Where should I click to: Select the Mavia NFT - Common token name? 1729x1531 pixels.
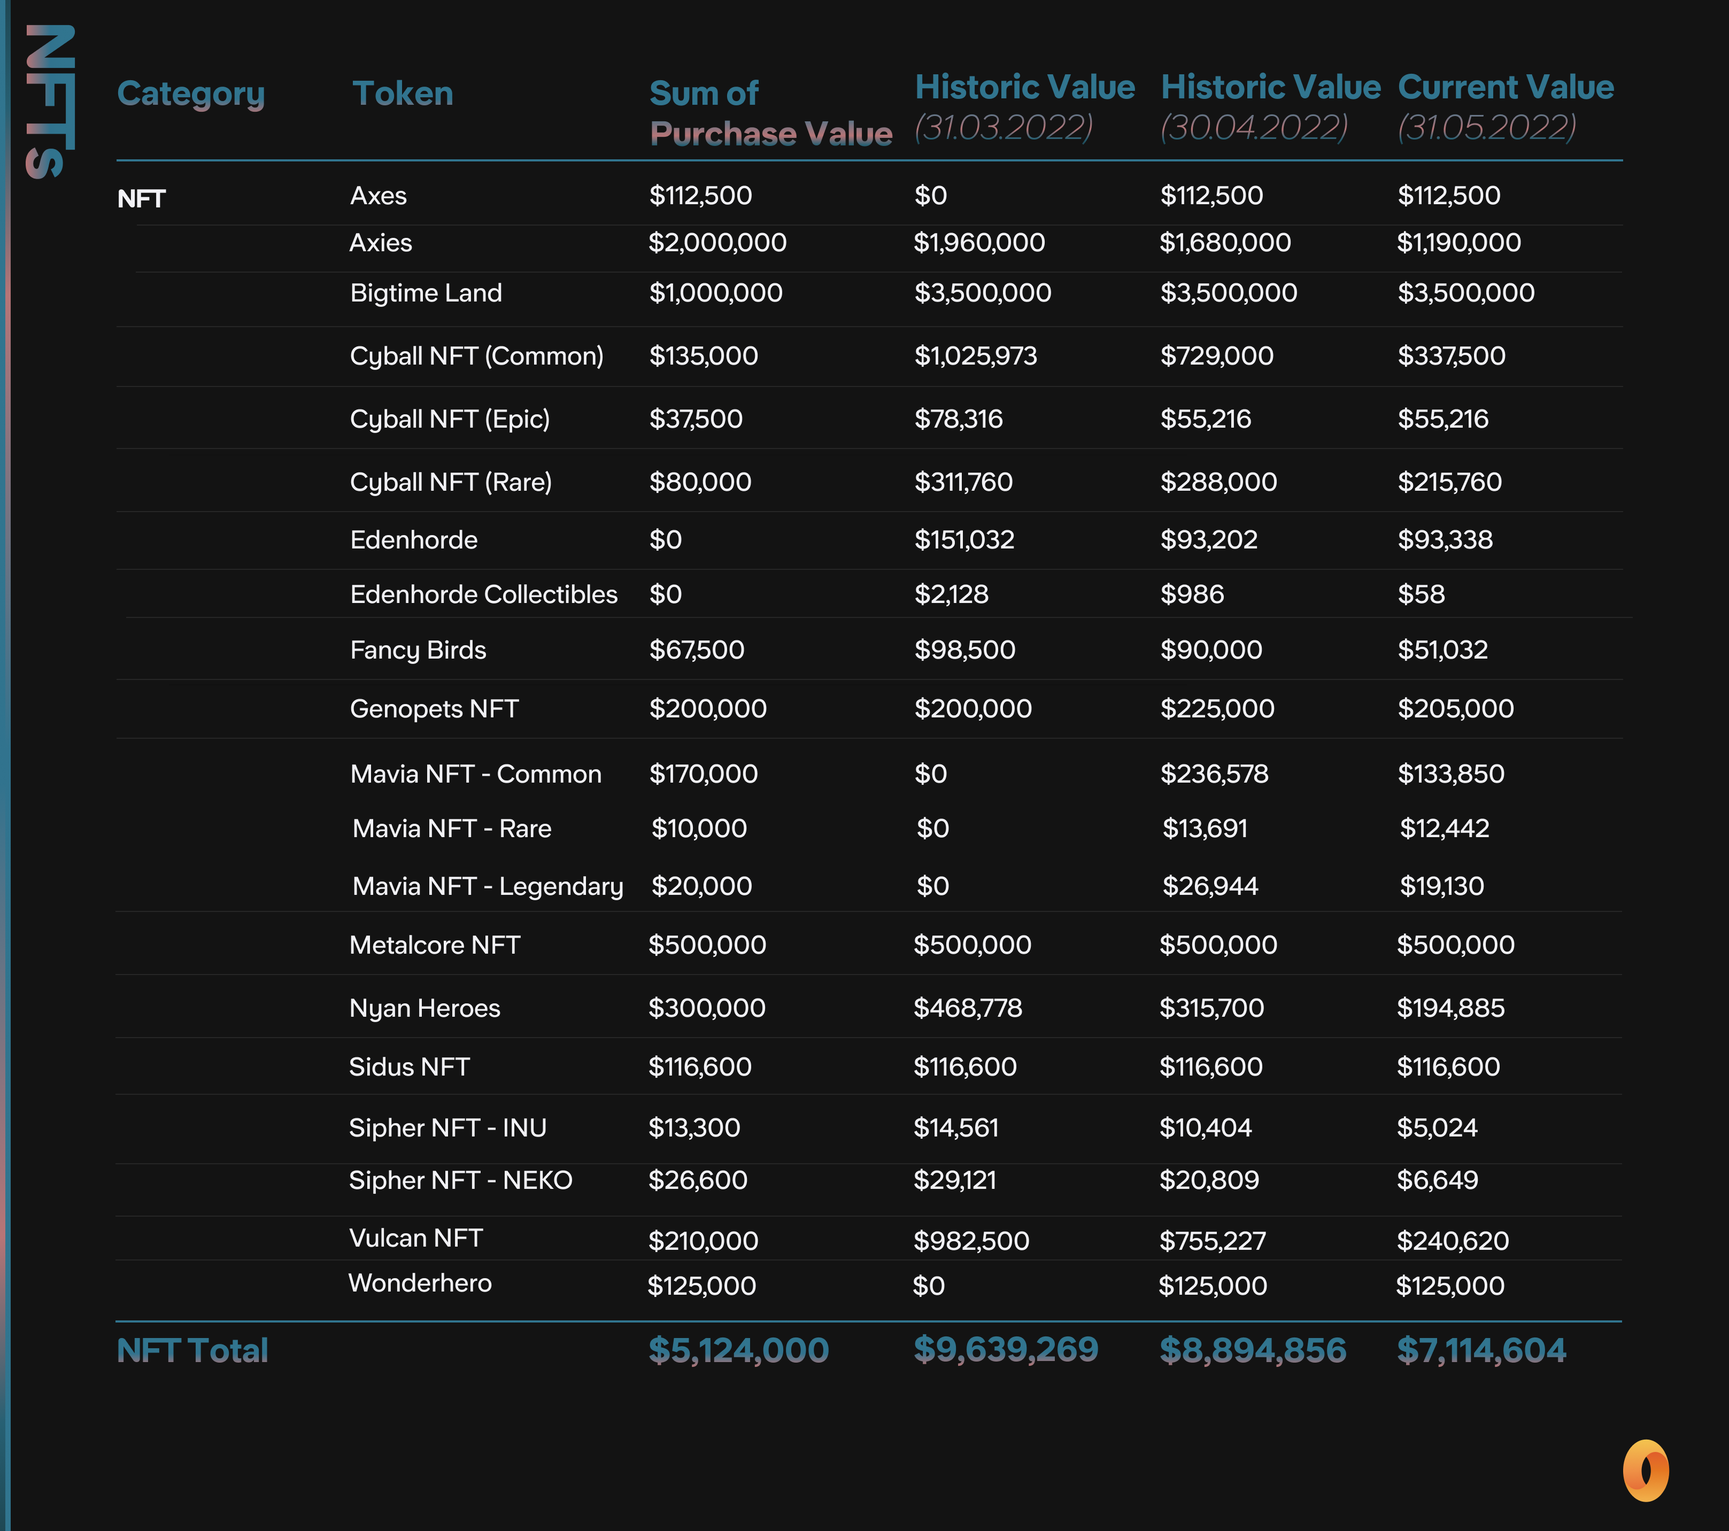(x=475, y=774)
